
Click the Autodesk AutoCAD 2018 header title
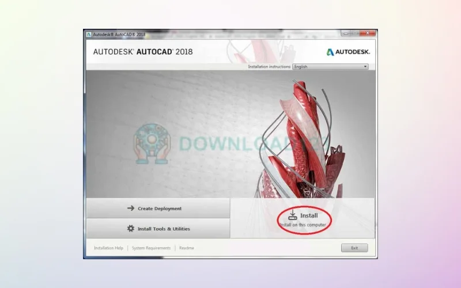pos(143,52)
